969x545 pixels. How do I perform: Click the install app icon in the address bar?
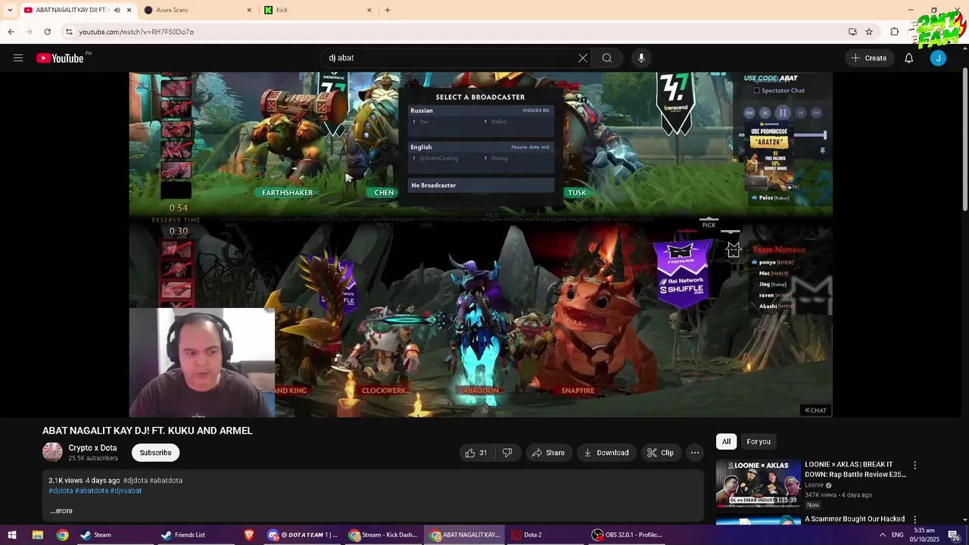pyautogui.click(x=852, y=32)
